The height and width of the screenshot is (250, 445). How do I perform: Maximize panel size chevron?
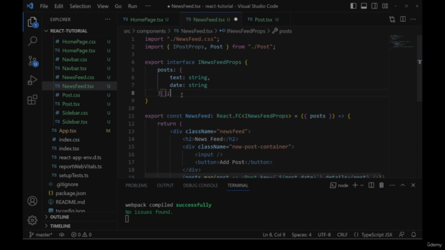point(403,185)
